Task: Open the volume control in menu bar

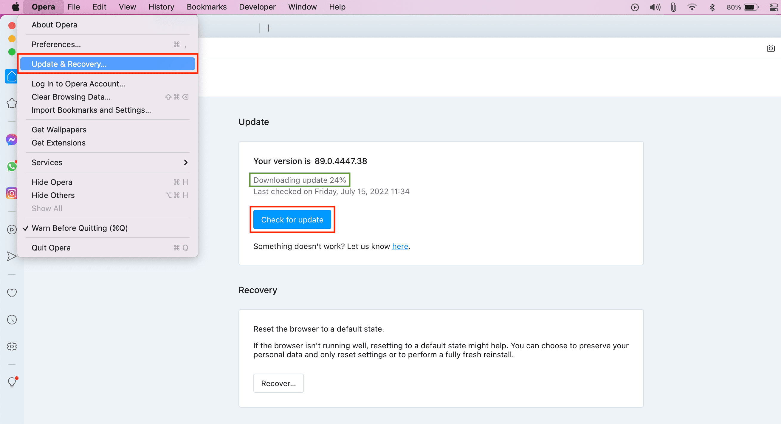Action: point(655,7)
